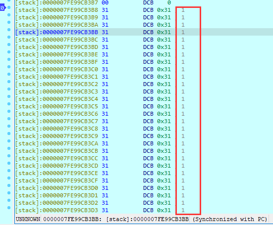Toggle breakpoint dot at address 0000007FE99CB3CD
273x225 pixels.
coord(9,163)
